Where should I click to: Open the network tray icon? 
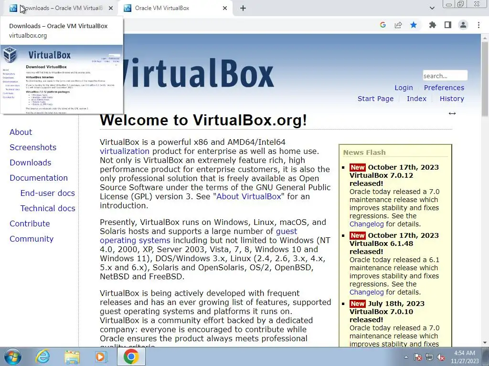pyautogui.click(x=429, y=357)
